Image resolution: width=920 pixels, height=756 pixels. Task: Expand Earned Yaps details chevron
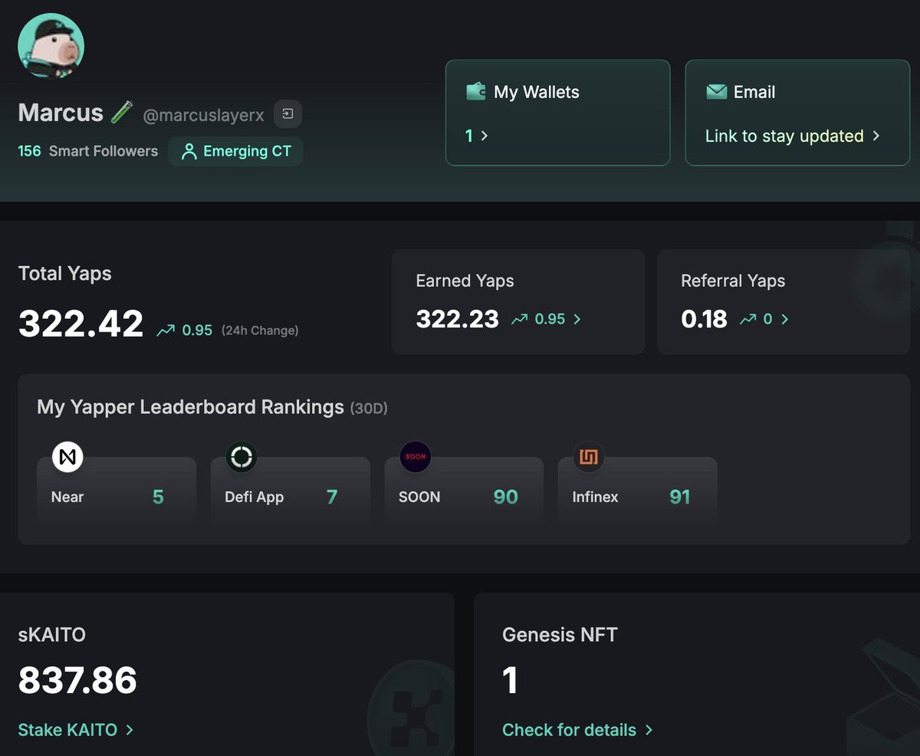pyautogui.click(x=577, y=319)
